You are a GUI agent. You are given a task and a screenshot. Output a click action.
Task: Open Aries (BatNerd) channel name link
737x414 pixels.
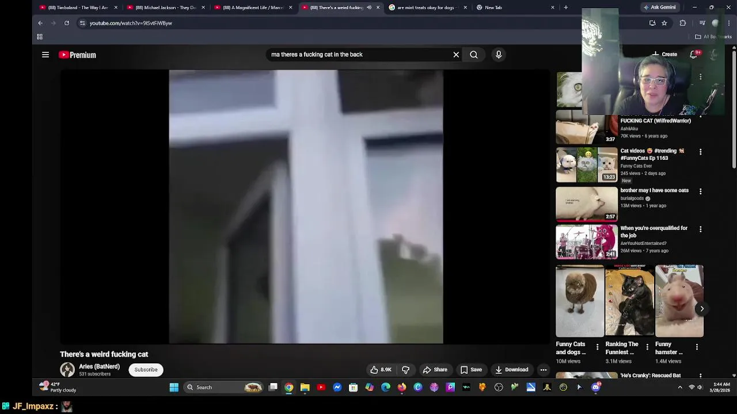point(100,366)
